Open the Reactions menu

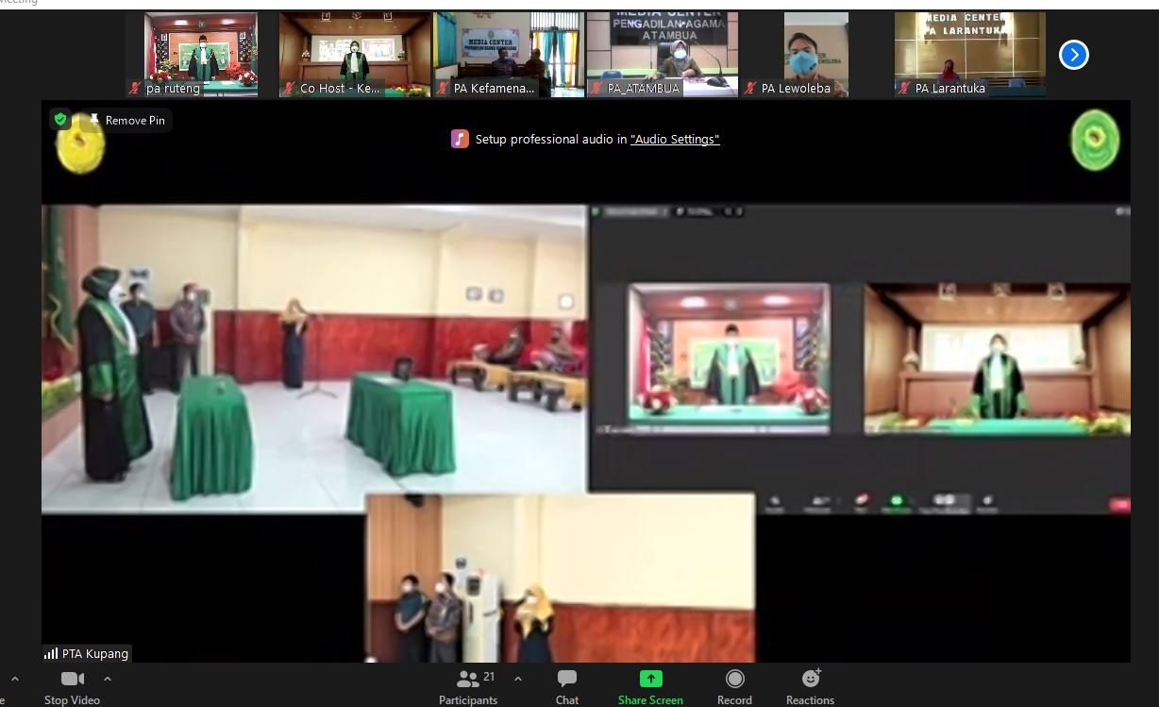(810, 686)
